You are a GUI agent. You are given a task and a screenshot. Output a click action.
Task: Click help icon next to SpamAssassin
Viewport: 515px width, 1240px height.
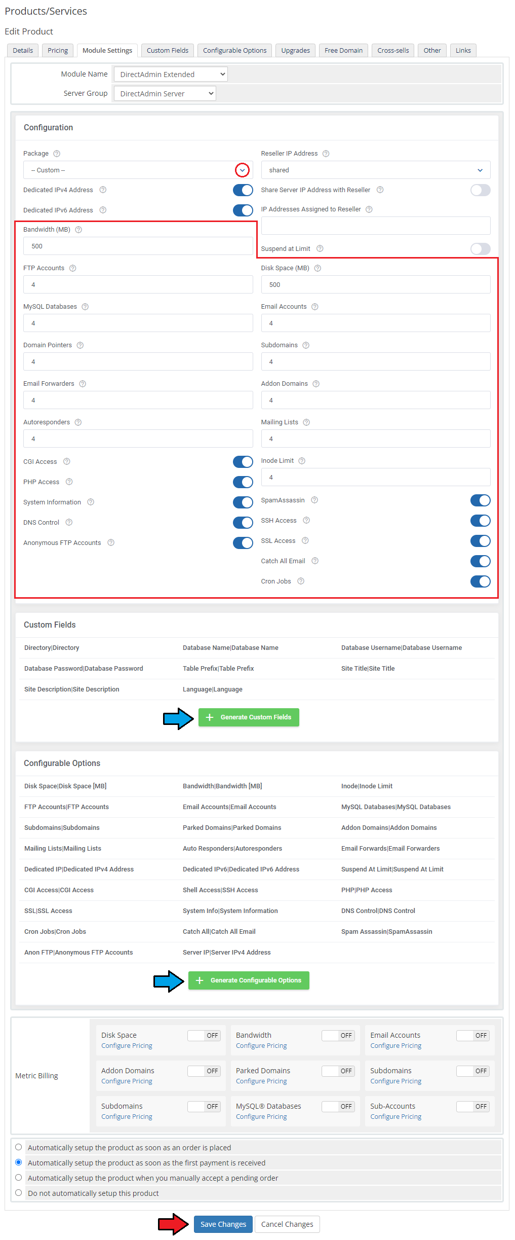click(314, 500)
